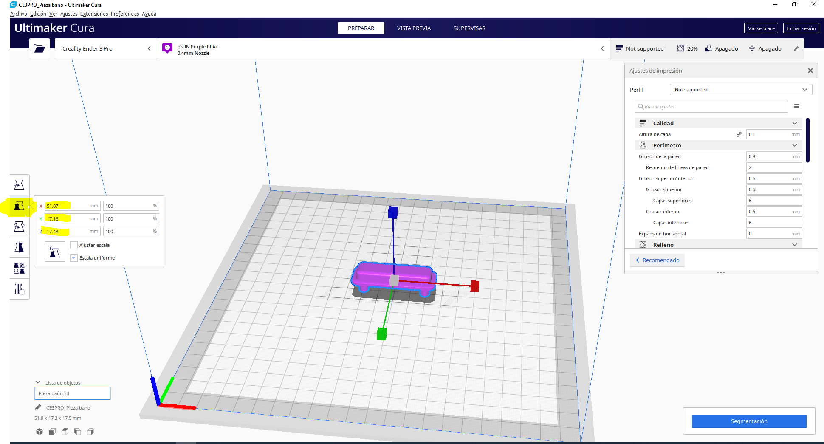The width and height of the screenshot is (824, 444).
Task: Select Pieza baño.stl in object list
Action: 72,393
